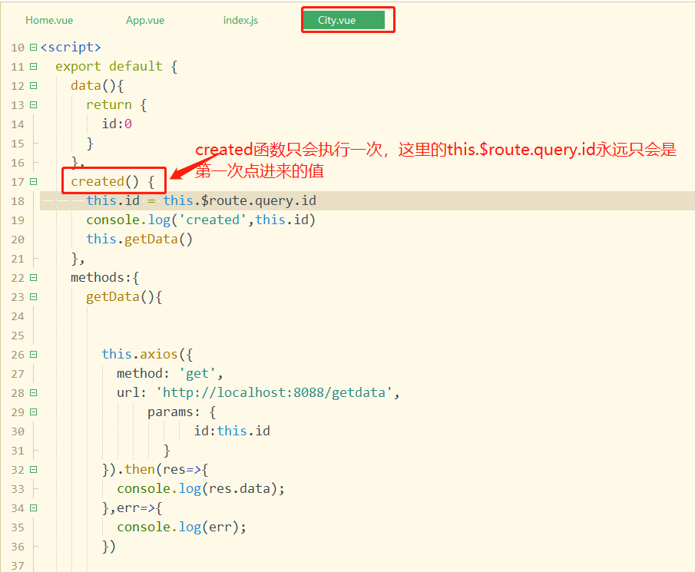Viewport: 695px width, 572px height.
Task: Collapse the export default block
Action: click(32, 66)
